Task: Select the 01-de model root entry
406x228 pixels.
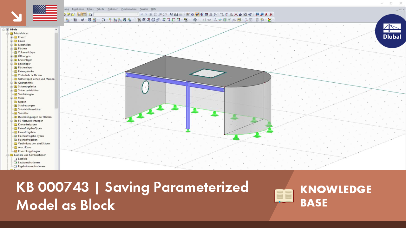Action: [x=14, y=29]
